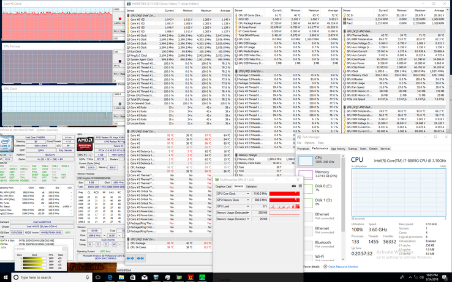
Task: Open File Explorer from the taskbar
Action: coord(121,277)
